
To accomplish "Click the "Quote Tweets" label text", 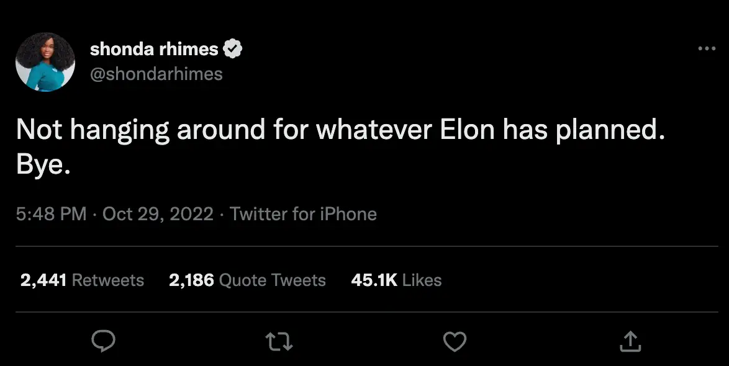I will click(273, 280).
